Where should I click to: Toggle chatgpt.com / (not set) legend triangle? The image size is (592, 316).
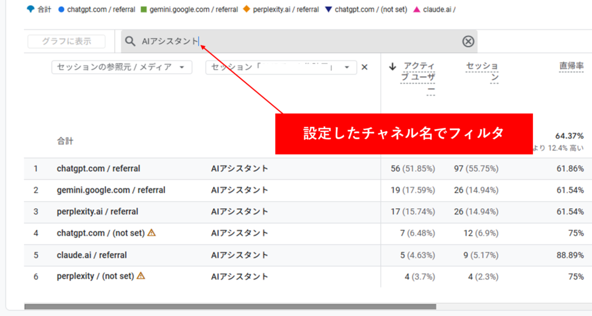[328, 10]
